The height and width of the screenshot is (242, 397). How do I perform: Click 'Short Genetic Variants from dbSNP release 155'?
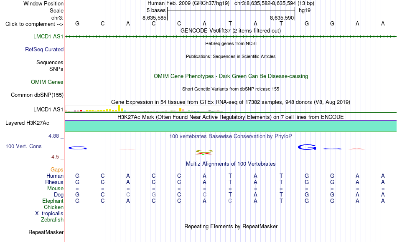pyautogui.click(x=231, y=89)
